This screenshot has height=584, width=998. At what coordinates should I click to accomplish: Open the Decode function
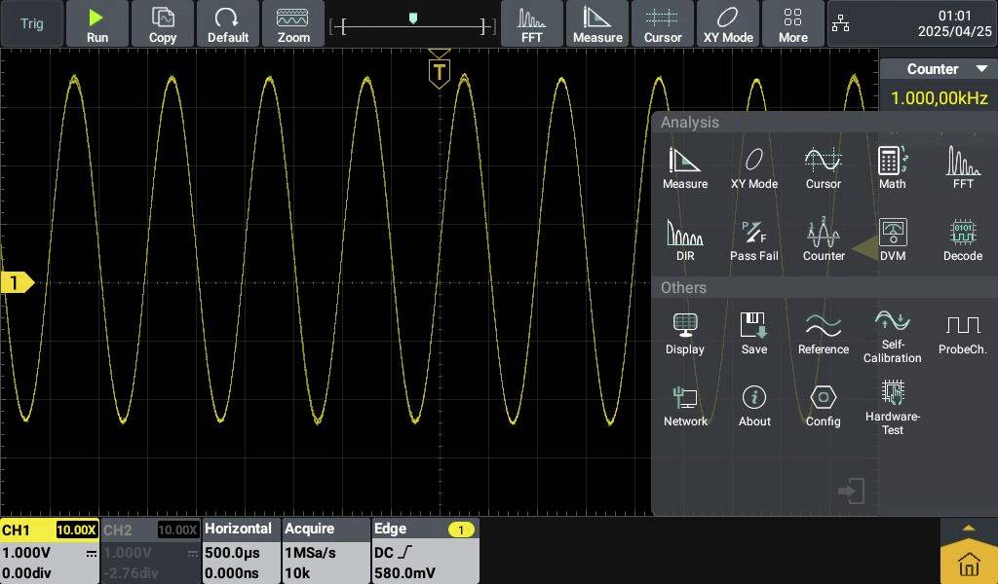962,239
